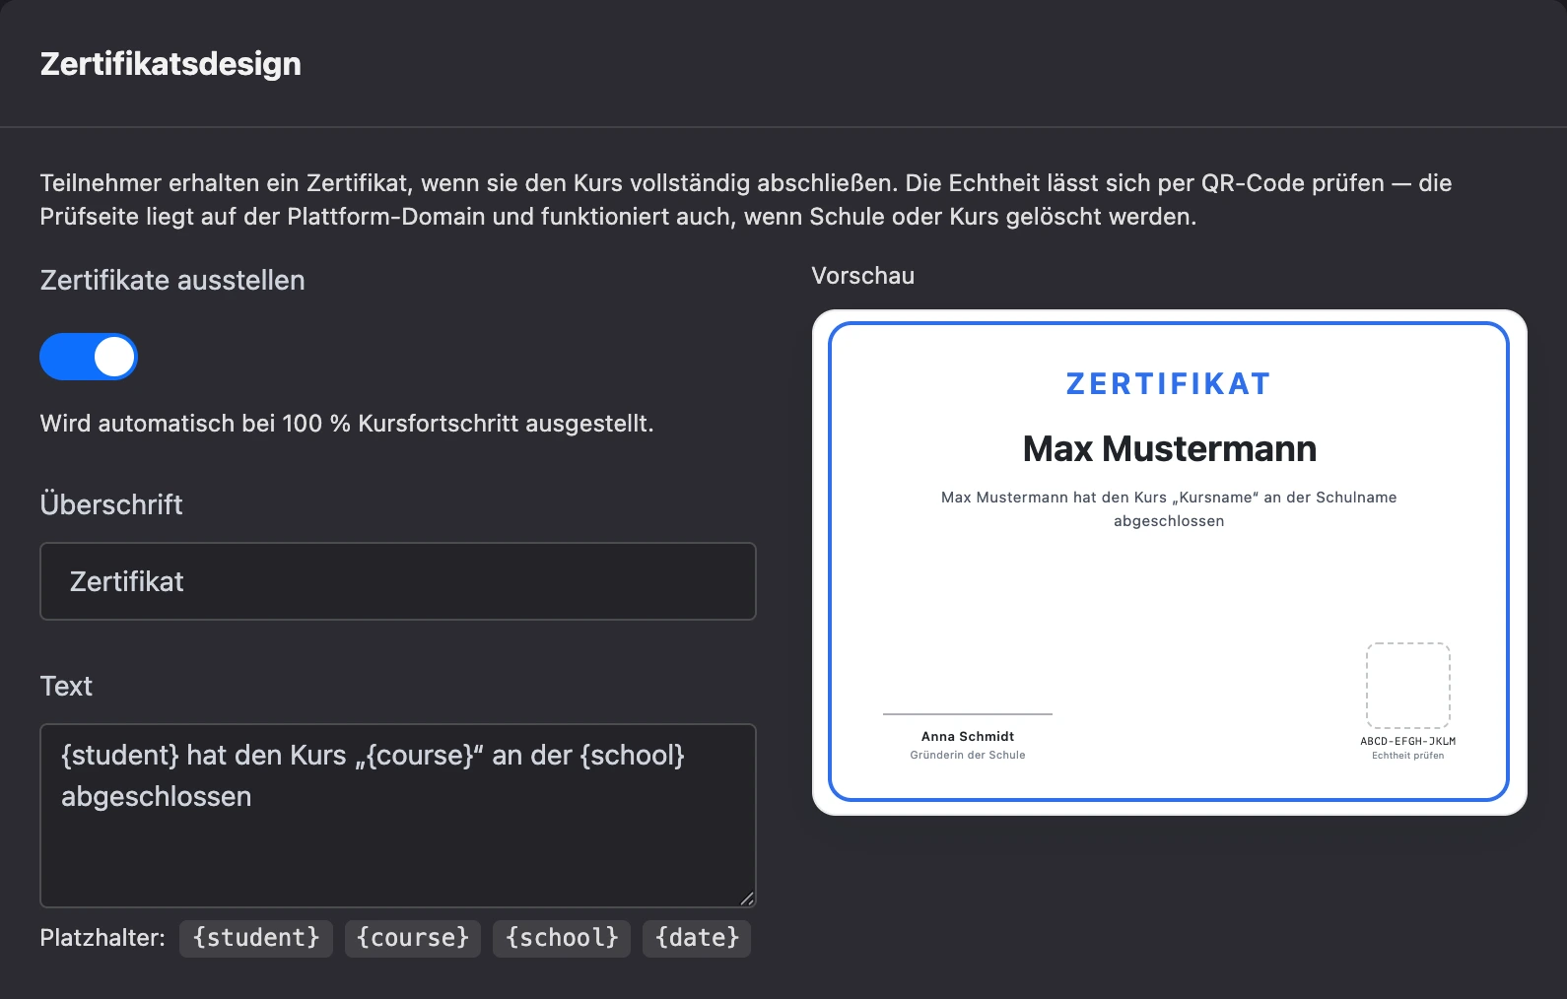Select the Max Mustermann name in preview
This screenshot has width=1567, height=999.
click(x=1170, y=449)
